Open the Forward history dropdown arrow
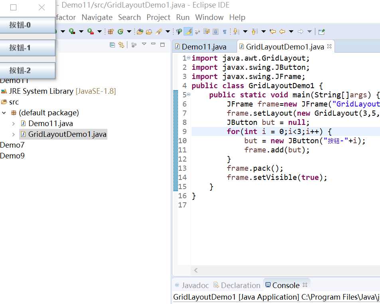 pyautogui.click(x=309, y=32)
